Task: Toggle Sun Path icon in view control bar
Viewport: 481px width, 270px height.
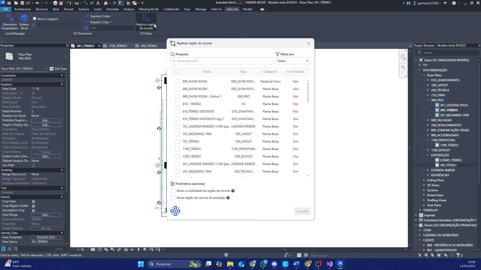Action: (106, 249)
